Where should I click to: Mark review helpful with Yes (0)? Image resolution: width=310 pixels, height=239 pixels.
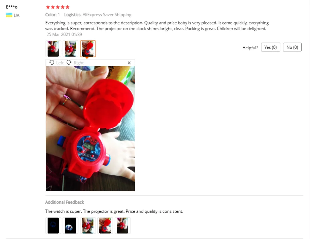coord(270,47)
